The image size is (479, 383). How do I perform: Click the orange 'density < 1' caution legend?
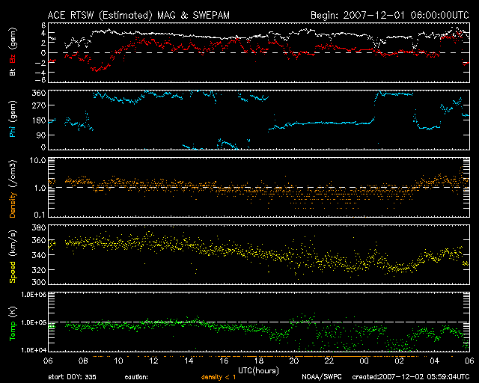[x=219, y=377]
